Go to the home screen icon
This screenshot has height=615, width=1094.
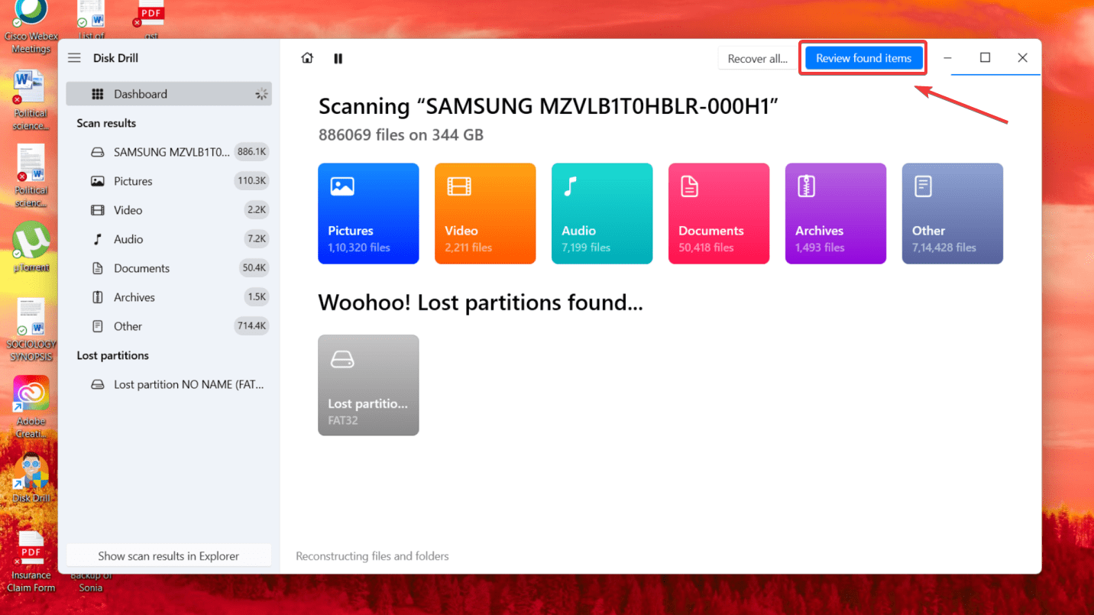(307, 58)
